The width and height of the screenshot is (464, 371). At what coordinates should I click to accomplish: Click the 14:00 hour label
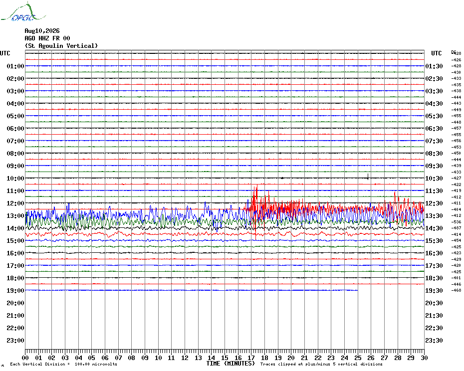tap(15, 228)
